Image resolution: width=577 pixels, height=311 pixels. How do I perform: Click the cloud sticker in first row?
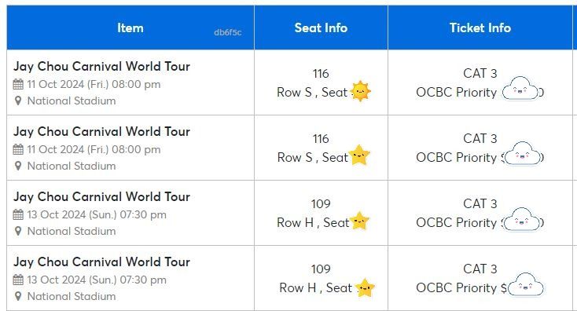coord(520,88)
